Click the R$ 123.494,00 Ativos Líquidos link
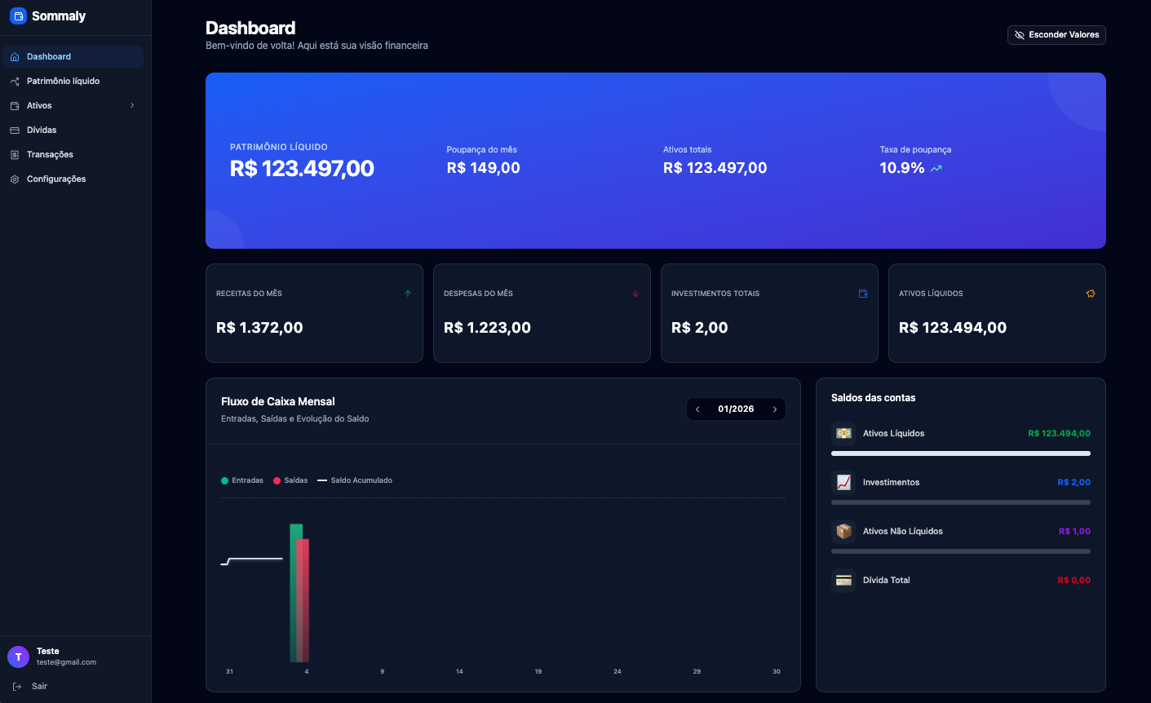Viewport: 1151px width, 703px height. pos(1059,433)
